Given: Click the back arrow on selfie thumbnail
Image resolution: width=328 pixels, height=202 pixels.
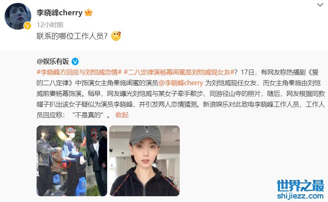Looking at the screenshot, I should [114, 130].
